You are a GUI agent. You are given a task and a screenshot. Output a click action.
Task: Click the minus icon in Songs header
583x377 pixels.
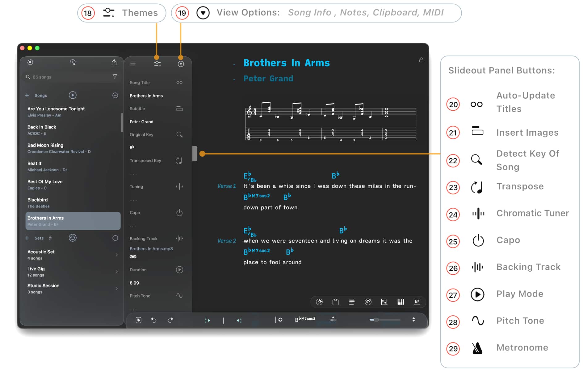[x=115, y=96]
